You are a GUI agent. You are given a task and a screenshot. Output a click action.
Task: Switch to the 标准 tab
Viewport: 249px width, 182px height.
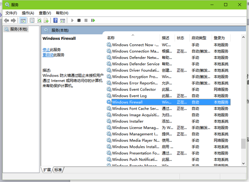pyautogui.click(x=58, y=170)
